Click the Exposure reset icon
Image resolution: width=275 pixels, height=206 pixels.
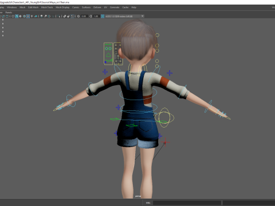78,16
